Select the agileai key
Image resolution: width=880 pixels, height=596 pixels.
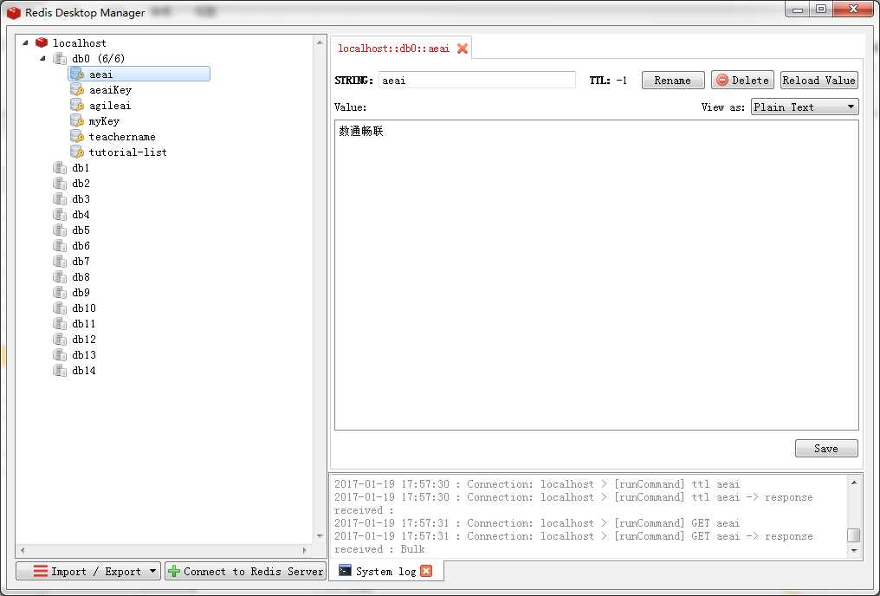pos(110,106)
